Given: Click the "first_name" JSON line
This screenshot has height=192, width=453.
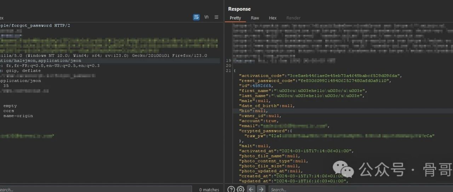Looking at the screenshot, I should click(302, 91).
